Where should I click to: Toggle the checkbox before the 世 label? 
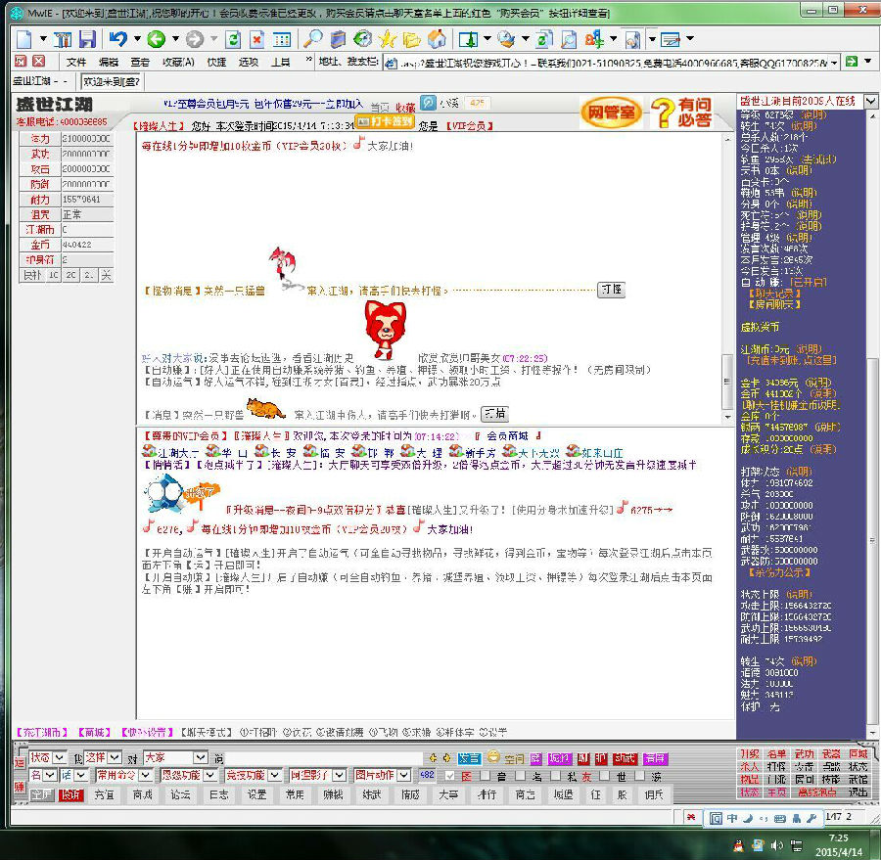point(605,776)
